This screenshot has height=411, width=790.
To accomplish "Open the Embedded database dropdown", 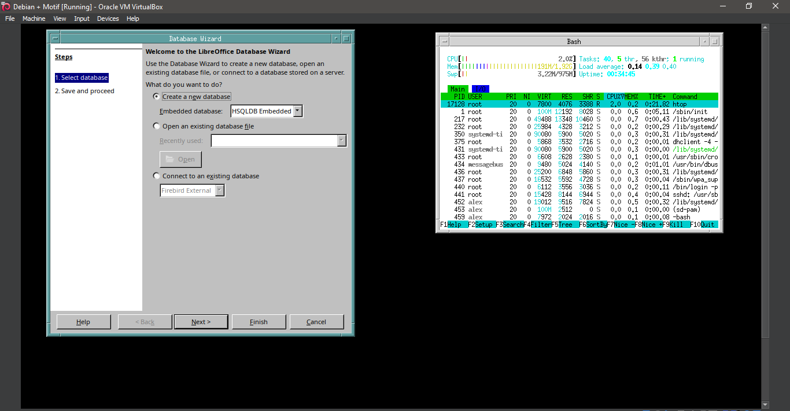I will click(298, 111).
